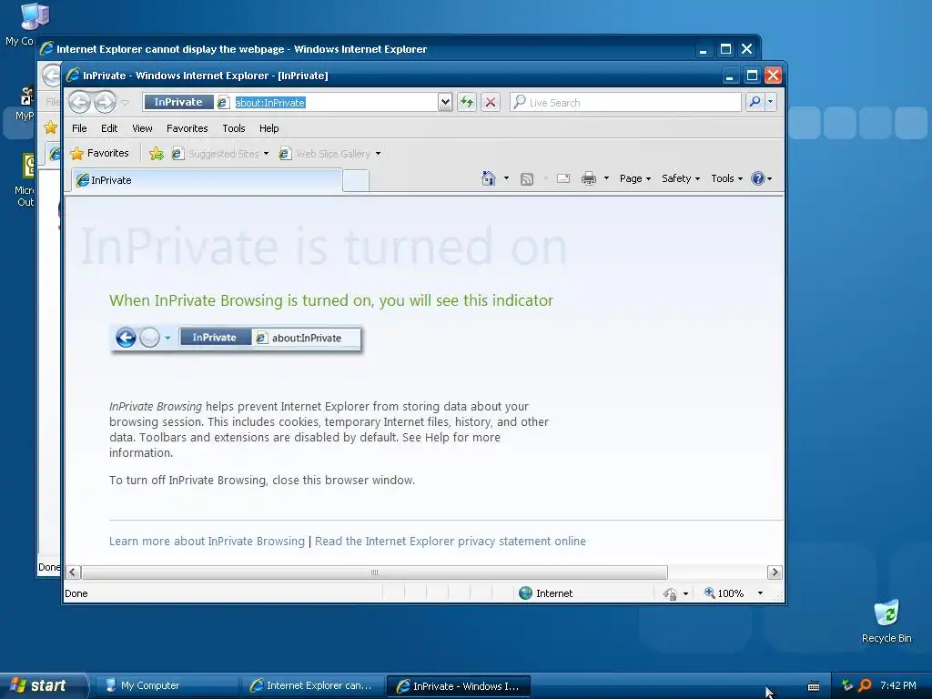932x699 pixels.
Task: Click the Home icon in command bar
Action: click(x=489, y=178)
